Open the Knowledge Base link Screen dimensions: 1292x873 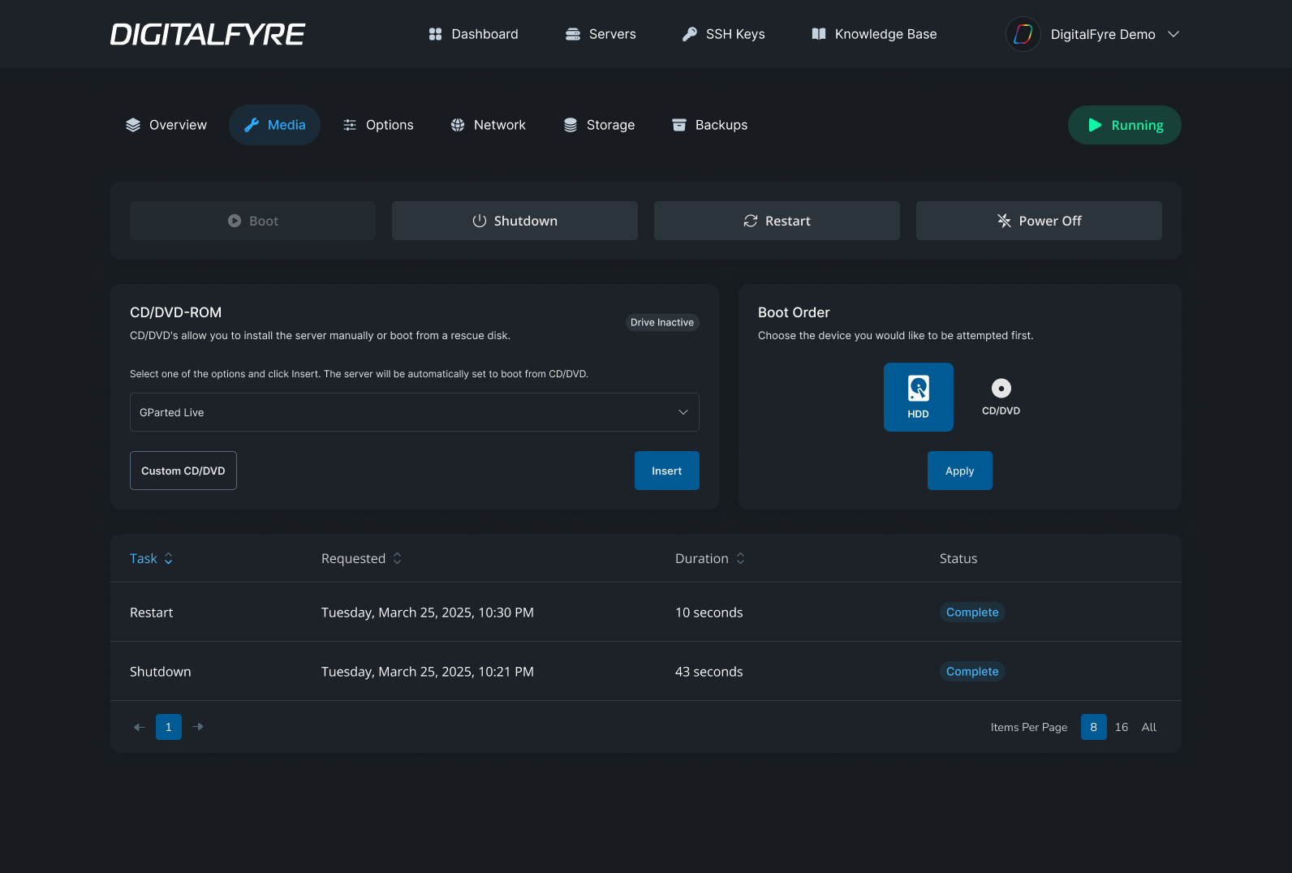click(874, 34)
